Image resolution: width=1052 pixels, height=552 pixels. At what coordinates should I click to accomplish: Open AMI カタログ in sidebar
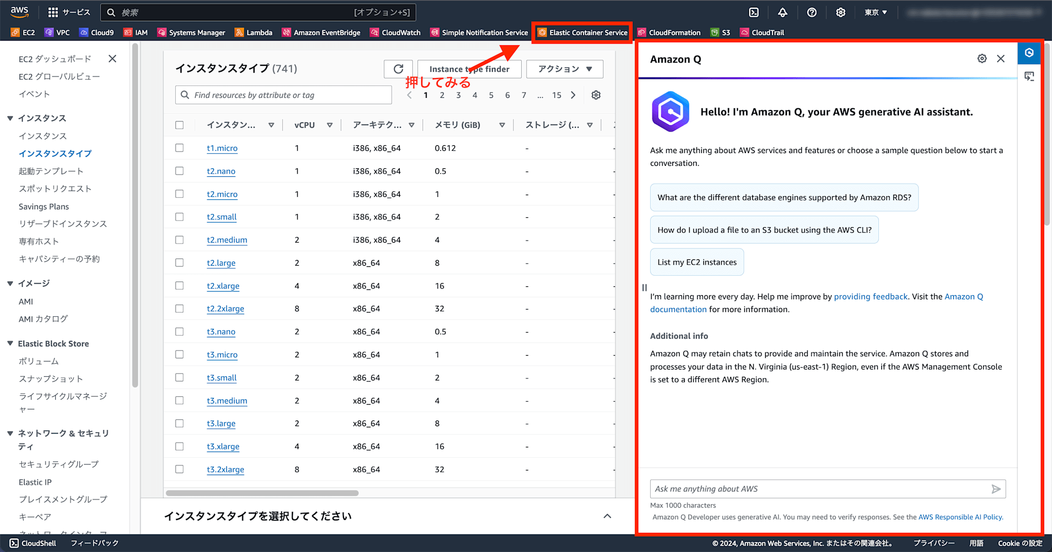pos(43,319)
